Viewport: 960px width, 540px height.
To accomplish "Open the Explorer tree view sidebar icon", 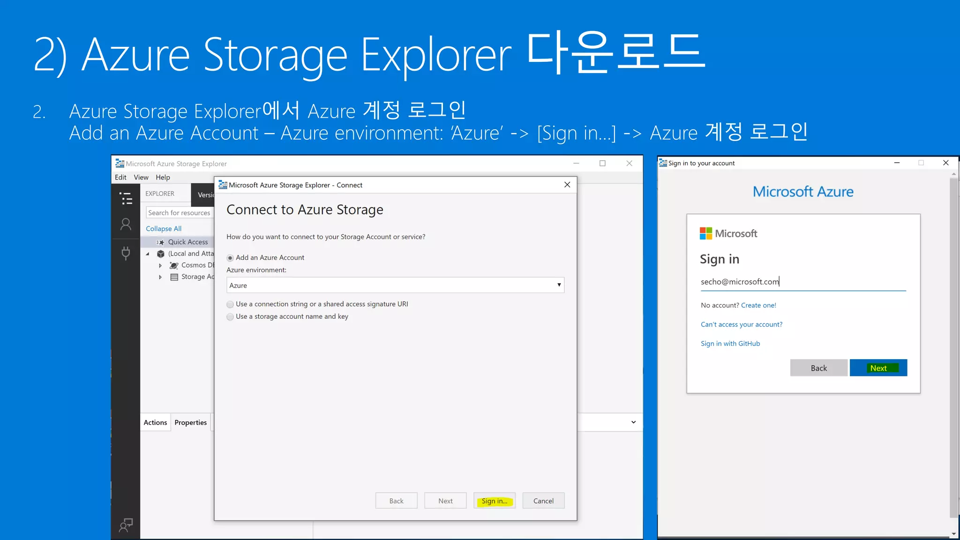I will point(126,199).
